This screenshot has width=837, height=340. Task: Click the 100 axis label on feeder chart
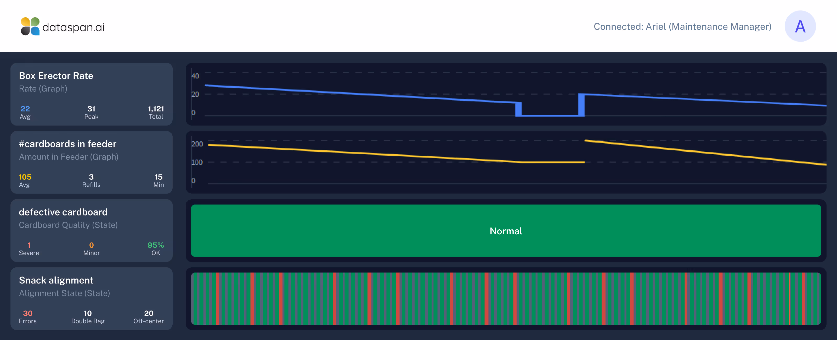tap(197, 162)
